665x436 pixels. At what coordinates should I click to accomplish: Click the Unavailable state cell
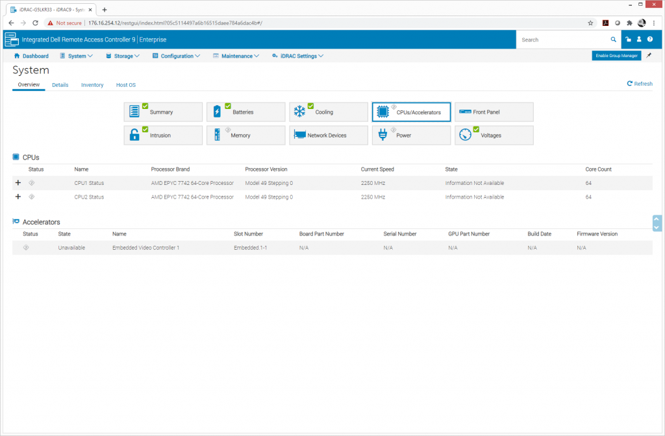[x=71, y=247]
